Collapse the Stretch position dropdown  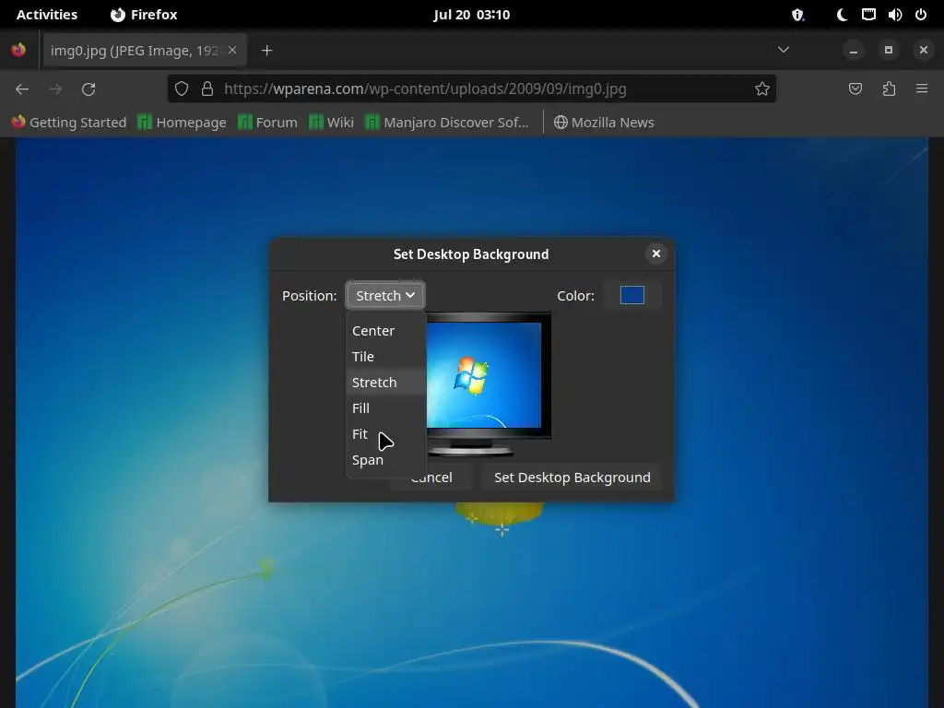385,296
